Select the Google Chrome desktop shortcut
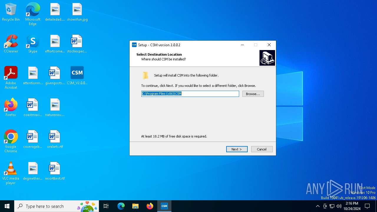 pos(11,141)
